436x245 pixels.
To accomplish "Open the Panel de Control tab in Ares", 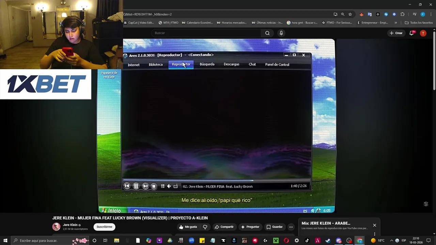I will tap(277, 64).
